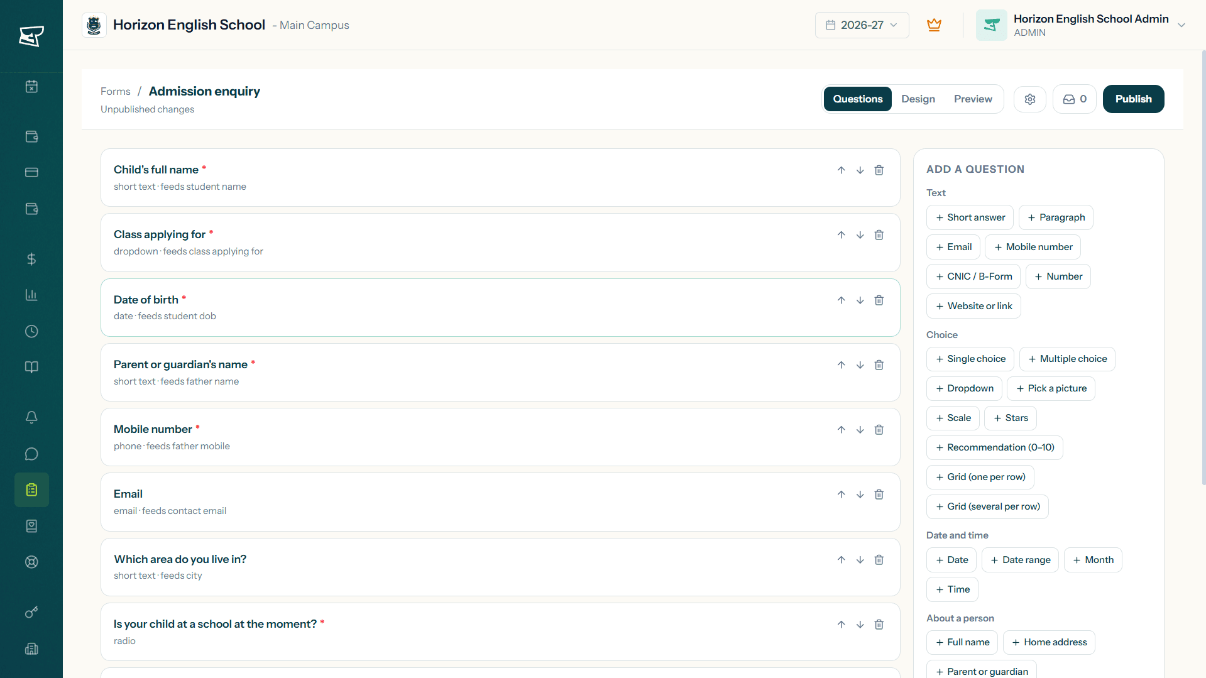The width and height of the screenshot is (1206, 678).
Task: Add a Recommendation (0–10) question
Action: tap(995, 447)
